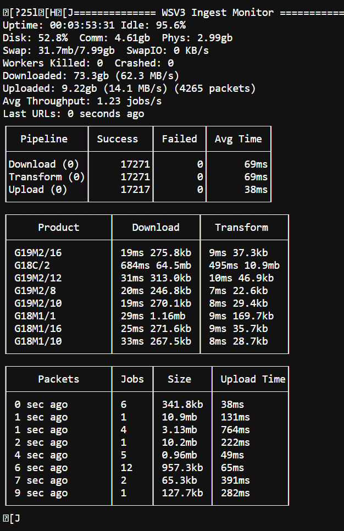Click the 764ms upload time value
The image size is (344, 531).
[x=235, y=430]
